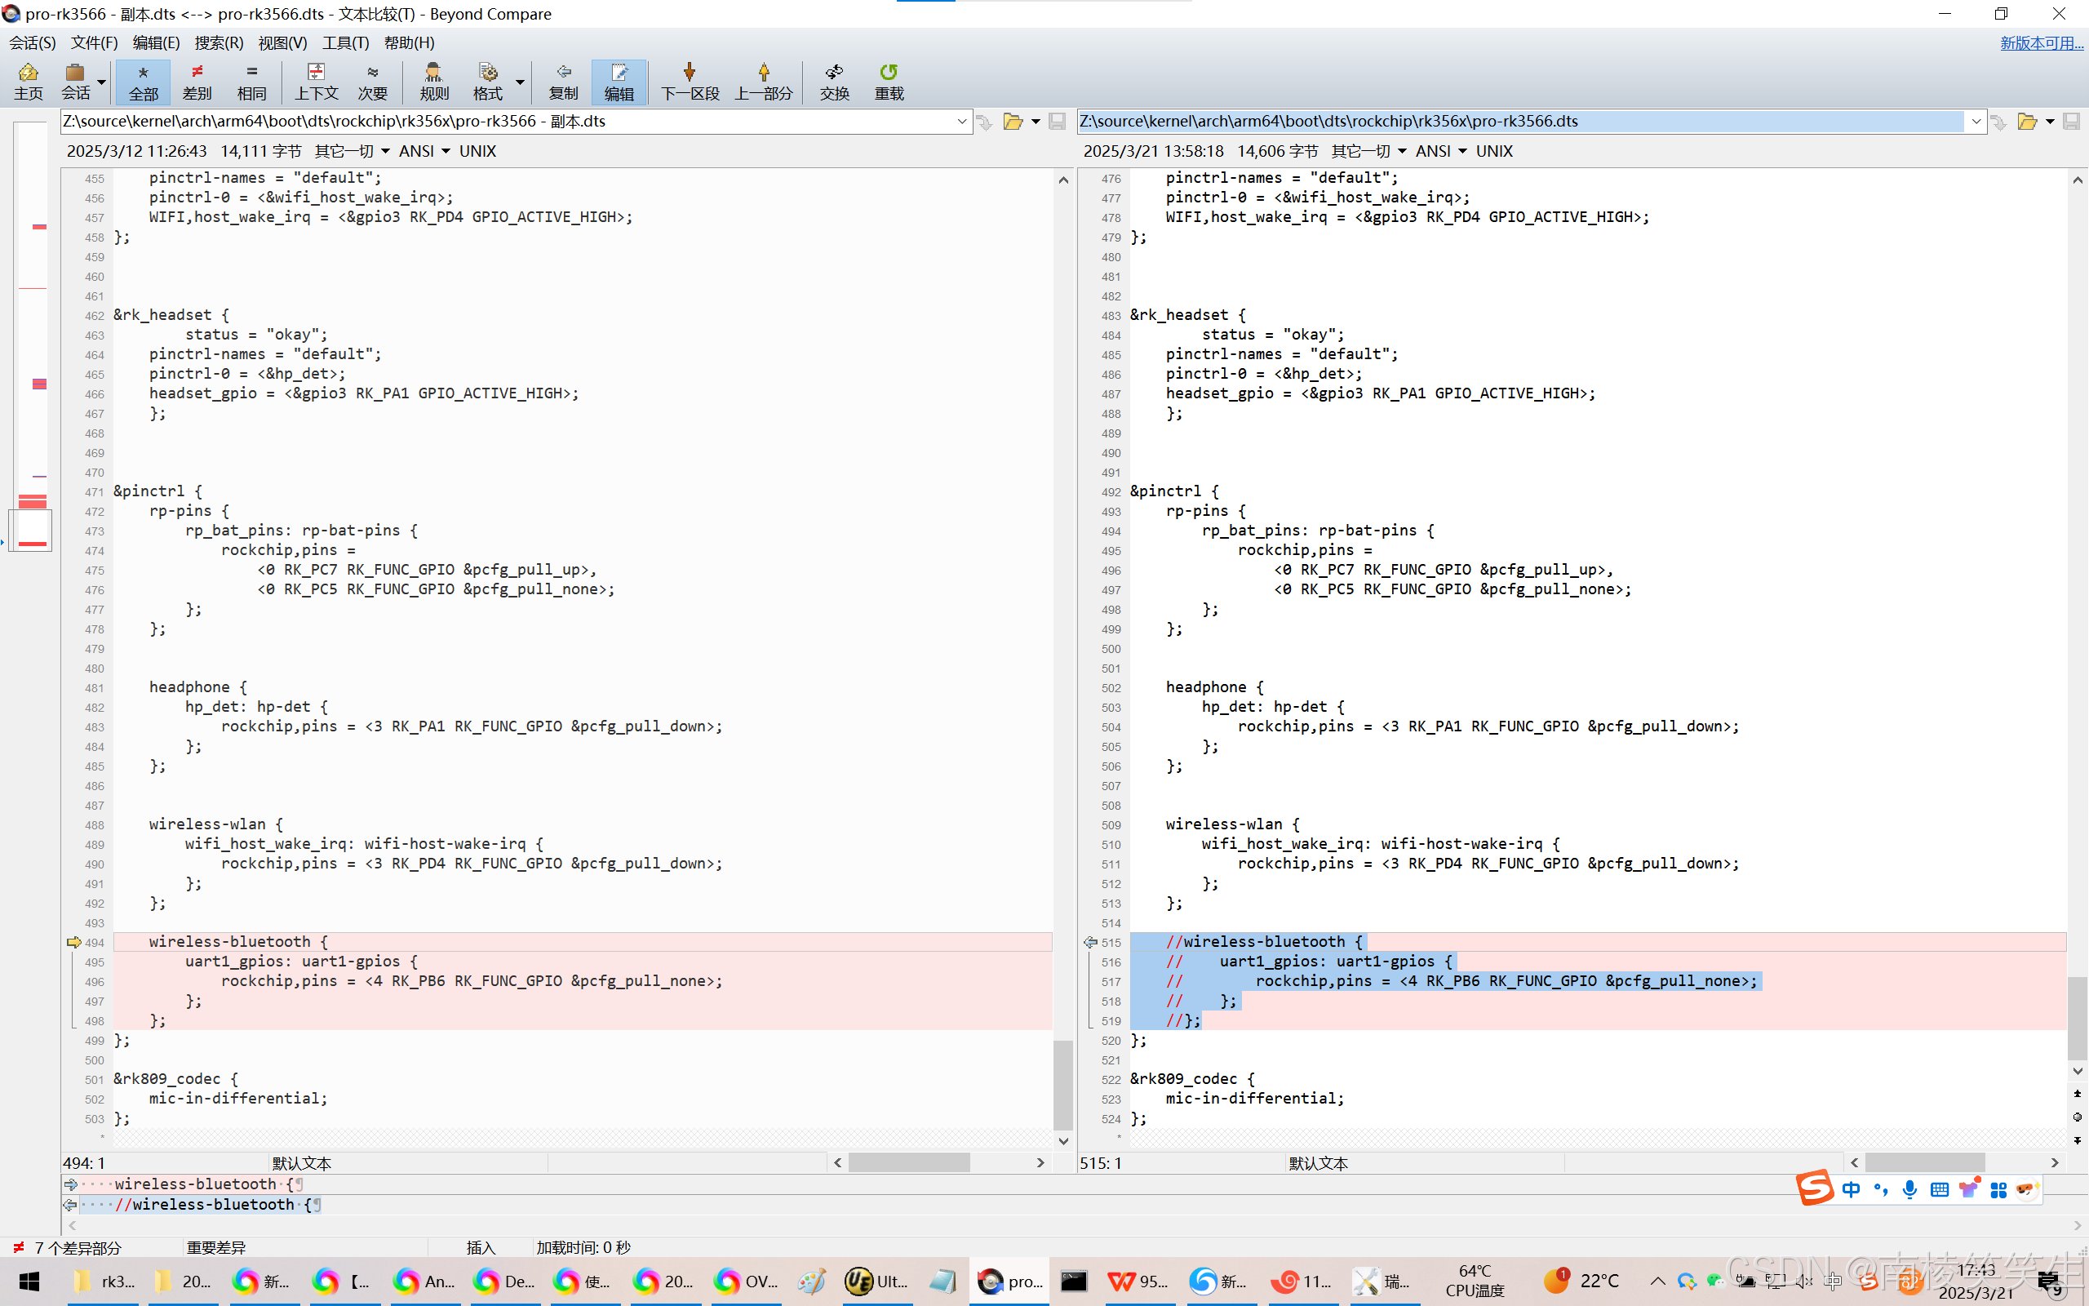The width and height of the screenshot is (2089, 1306).
Task: Click the 相同 (Same) toolbar button
Action: (251, 81)
